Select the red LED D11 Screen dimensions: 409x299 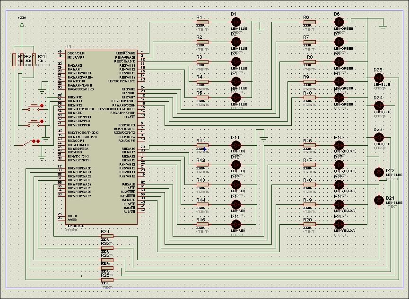coord(236,145)
